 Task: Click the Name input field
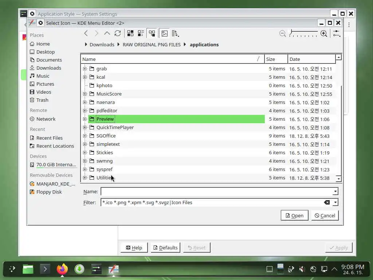pyautogui.click(x=216, y=191)
